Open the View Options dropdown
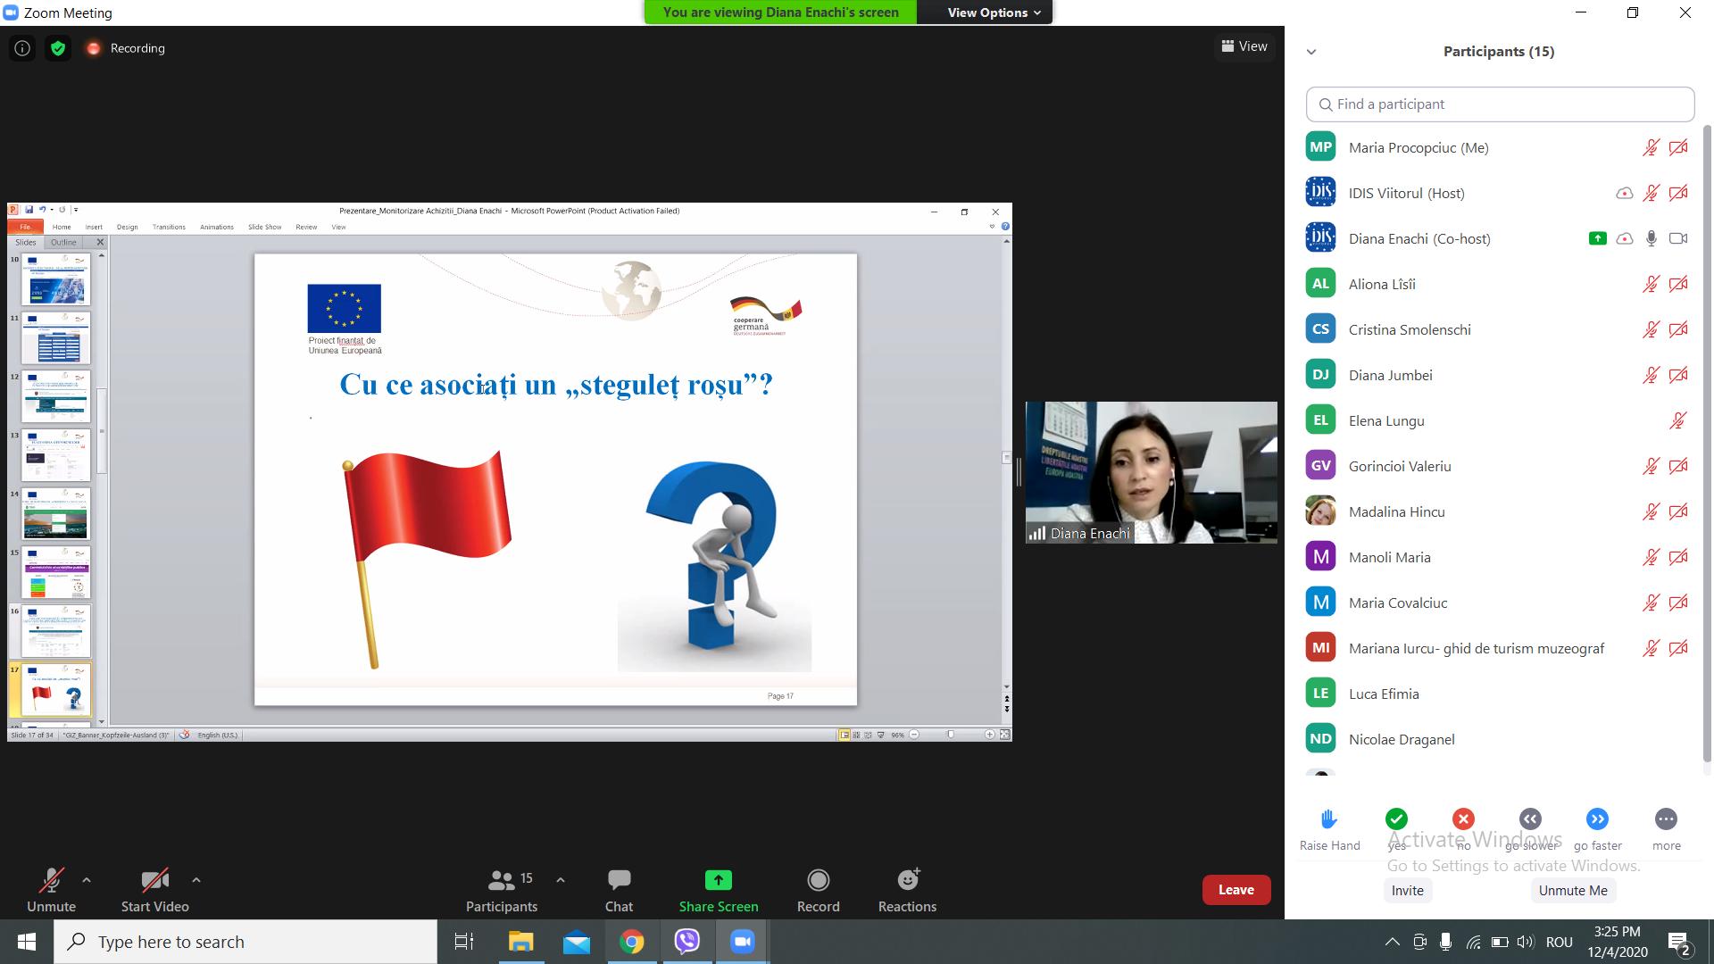This screenshot has height=964, width=1714. click(994, 12)
